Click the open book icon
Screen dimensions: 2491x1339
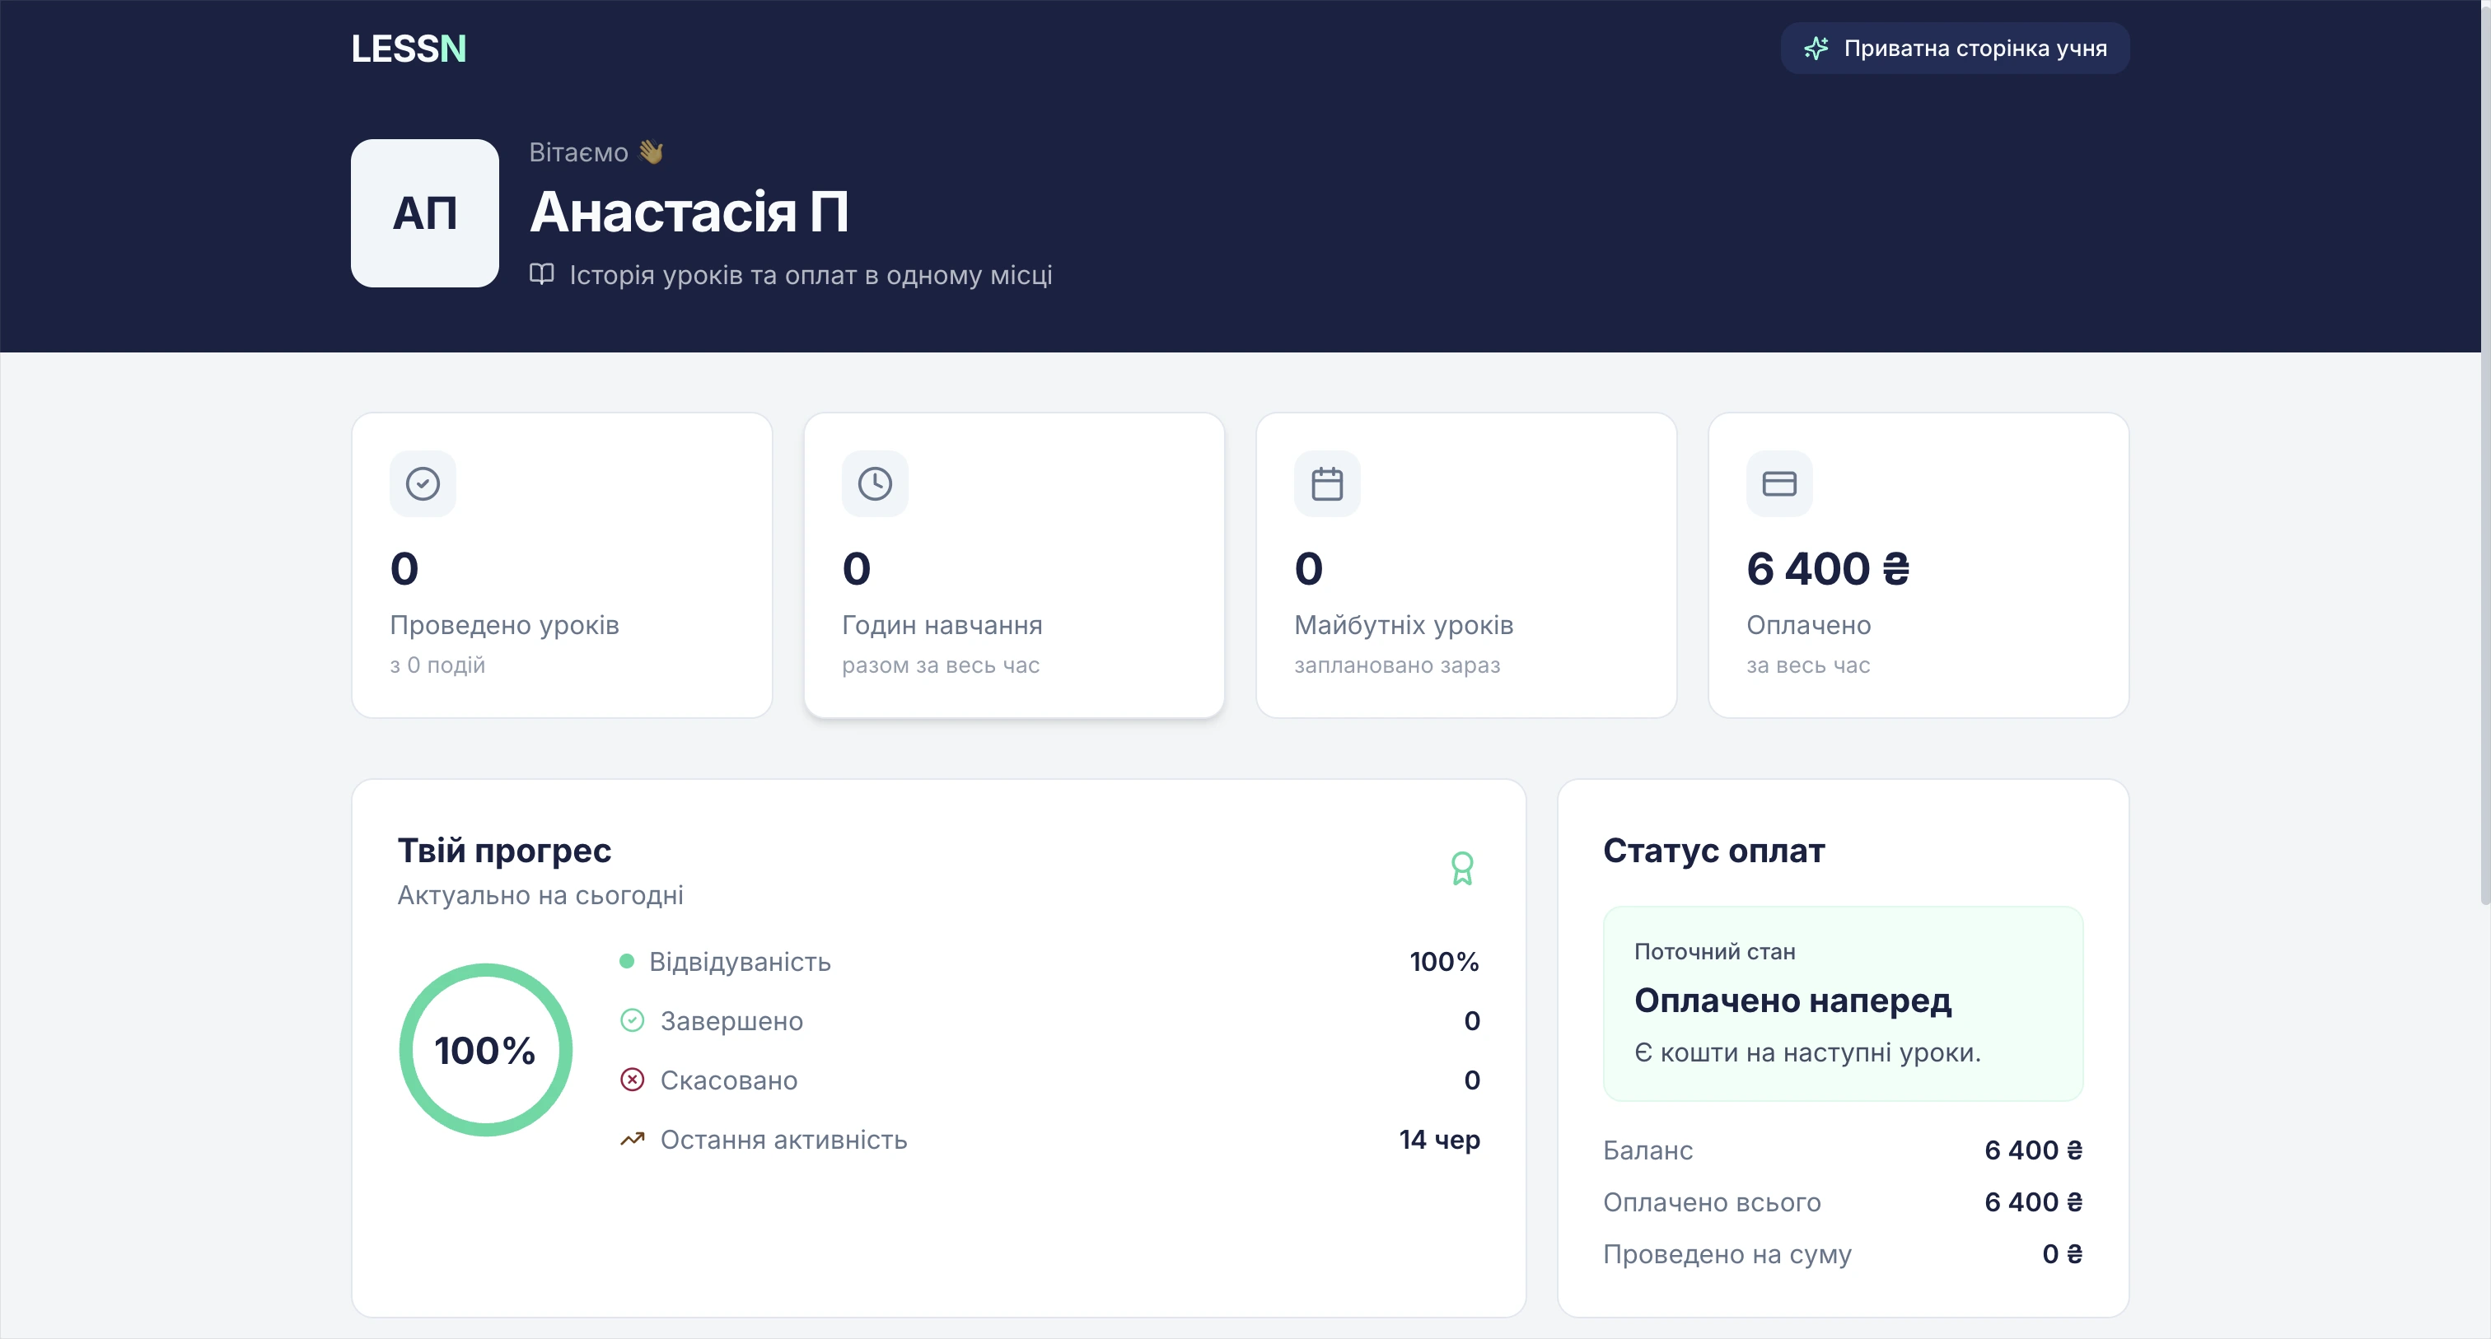coord(541,274)
